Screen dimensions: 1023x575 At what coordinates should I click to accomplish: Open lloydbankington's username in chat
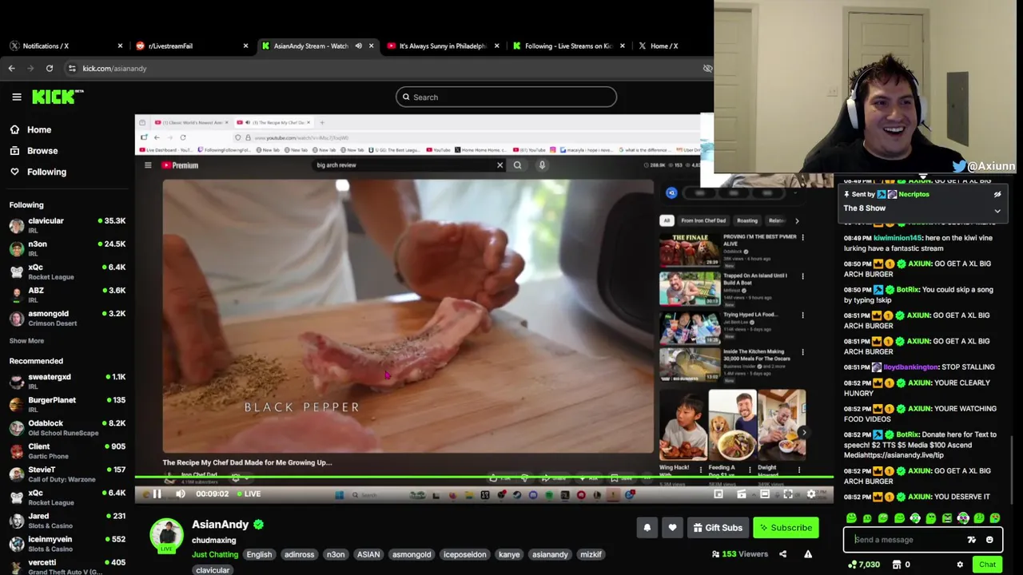pyautogui.click(x=910, y=367)
